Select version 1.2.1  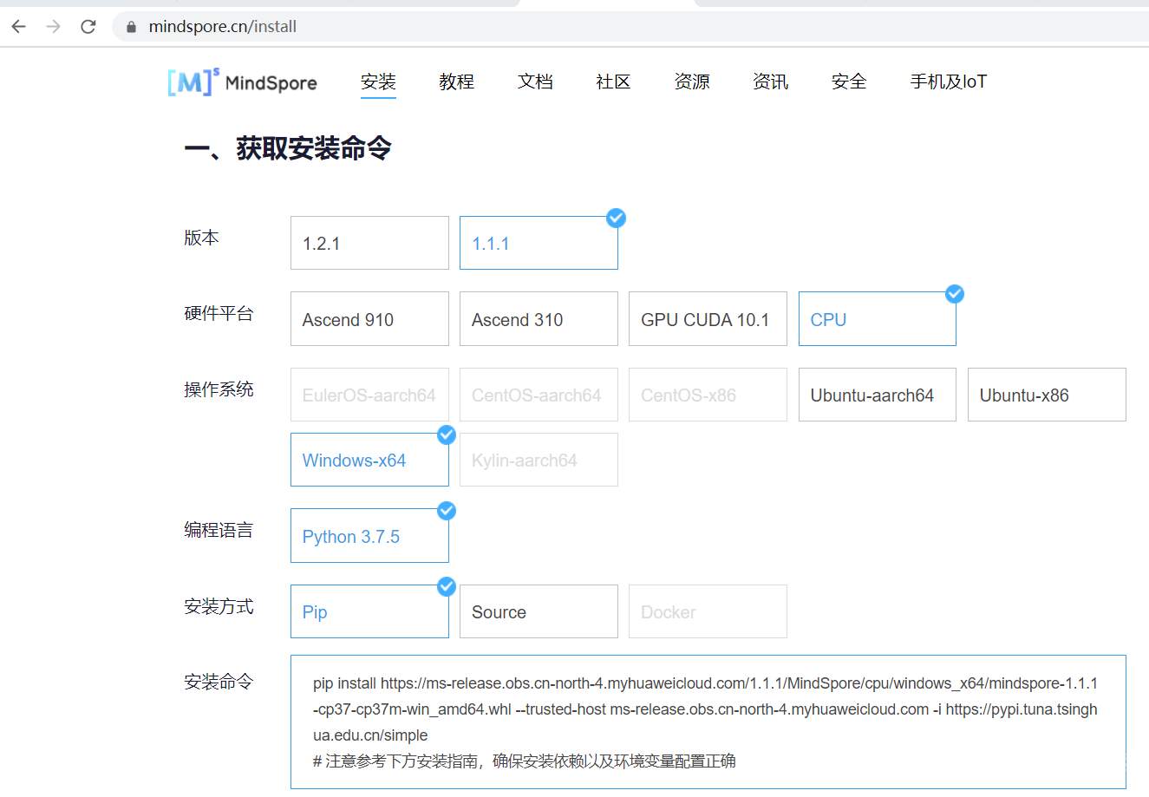pyautogui.click(x=369, y=243)
